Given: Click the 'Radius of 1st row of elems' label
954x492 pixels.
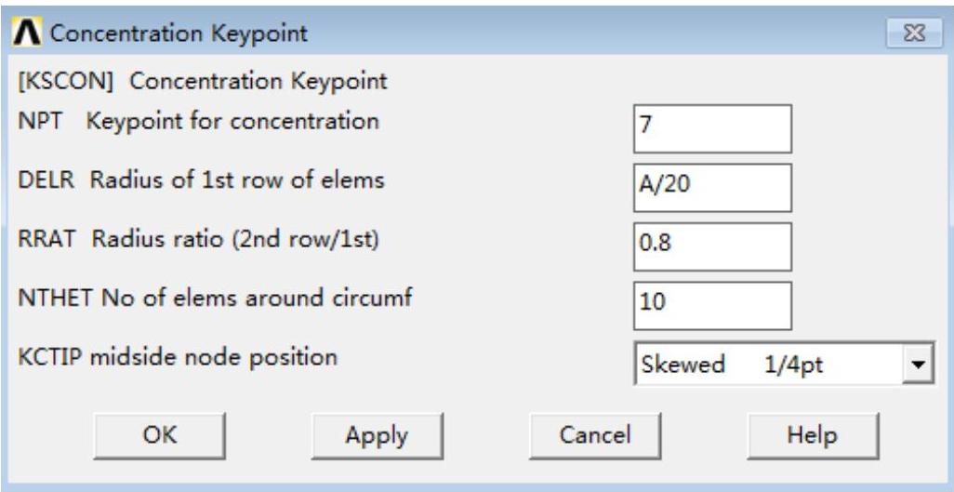Looking at the screenshot, I should pos(237,180).
